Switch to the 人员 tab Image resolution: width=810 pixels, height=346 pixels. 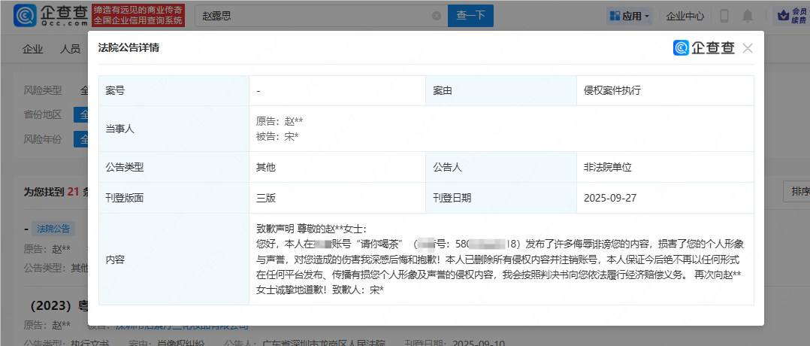click(x=70, y=49)
